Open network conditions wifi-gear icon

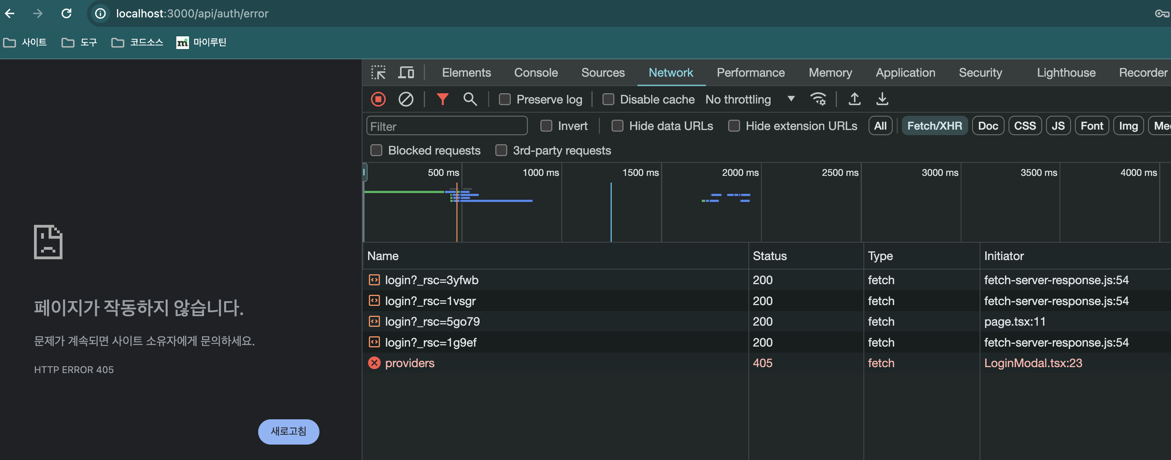818,99
